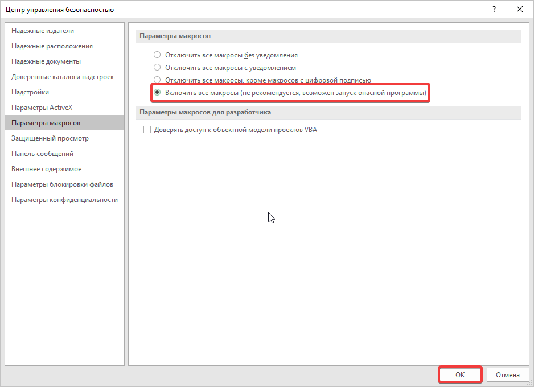
Task: Choose disable all macros with notification
Action: pyautogui.click(x=157, y=68)
